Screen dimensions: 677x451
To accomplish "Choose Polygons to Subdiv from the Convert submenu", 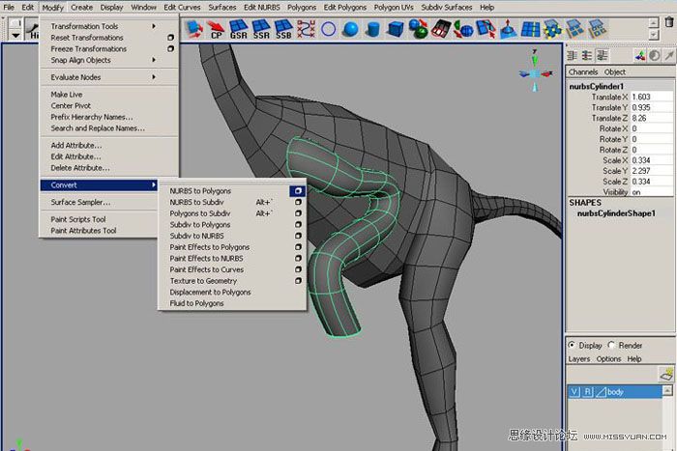I will [199, 213].
